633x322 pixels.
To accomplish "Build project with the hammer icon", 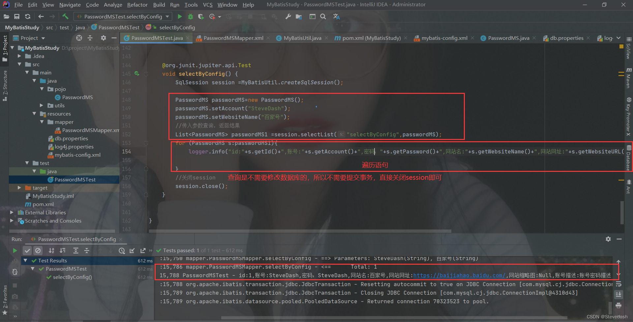I will [x=65, y=16].
